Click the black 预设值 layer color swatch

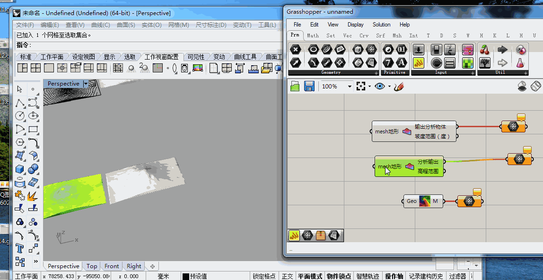[x=185, y=277]
